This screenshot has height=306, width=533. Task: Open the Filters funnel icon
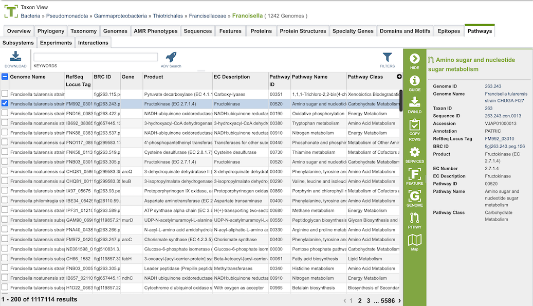pyautogui.click(x=387, y=57)
